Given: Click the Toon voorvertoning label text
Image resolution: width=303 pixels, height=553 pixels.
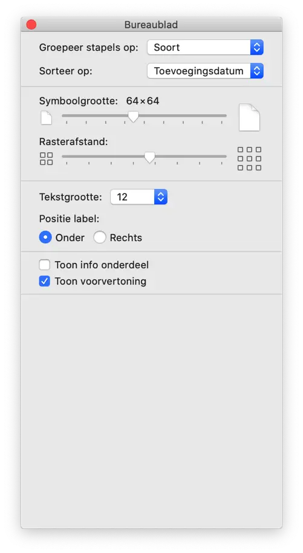Looking at the screenshot, I should pyautogui.click(x=100, y=281).
